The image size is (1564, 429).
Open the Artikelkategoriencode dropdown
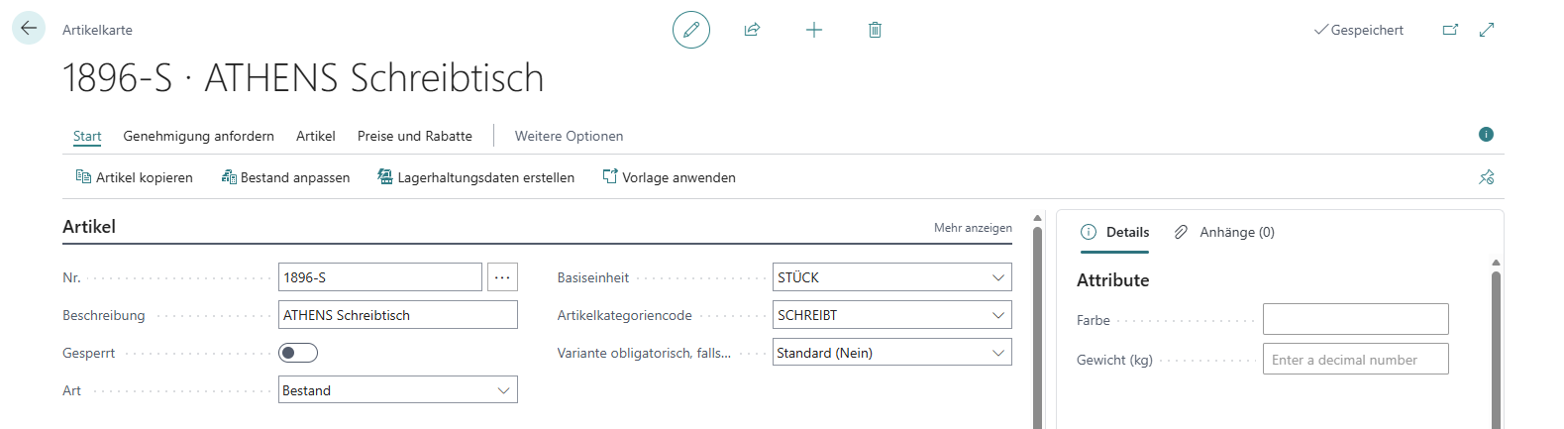892,315
